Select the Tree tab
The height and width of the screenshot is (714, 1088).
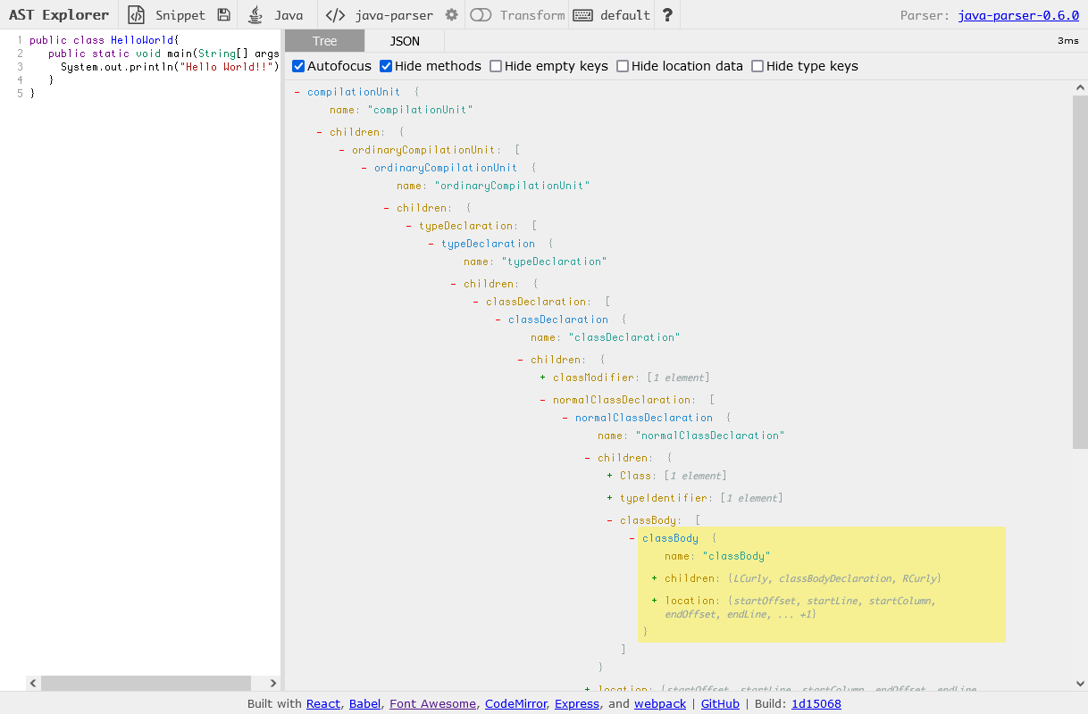coord(324,41)
